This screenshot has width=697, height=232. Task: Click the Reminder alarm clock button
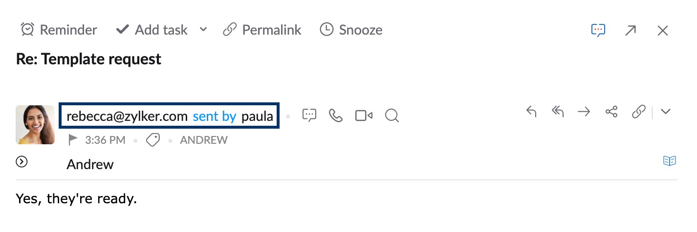(59, 30)
